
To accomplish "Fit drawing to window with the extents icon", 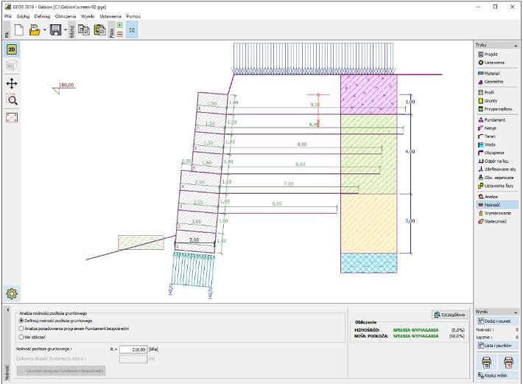I will (x=12, y=117).
